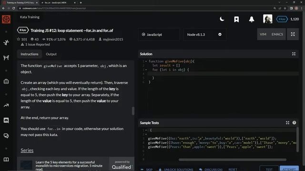Collapse fold arrow on sample tests line 1
Viewport: 305px width, 171px height.
[146, 130]
